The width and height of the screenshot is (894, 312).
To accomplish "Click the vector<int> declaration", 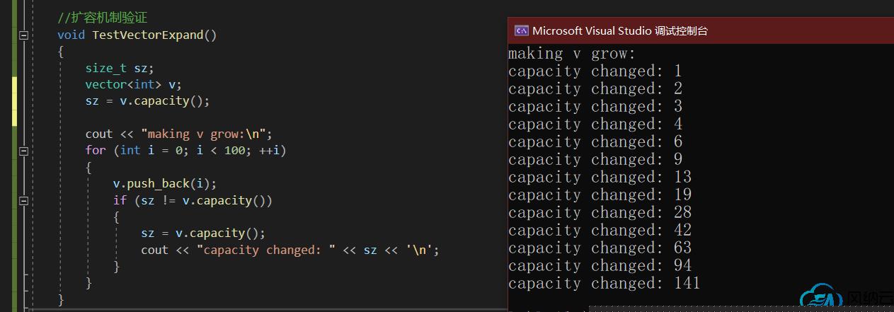I will click(x=133, y=84).
